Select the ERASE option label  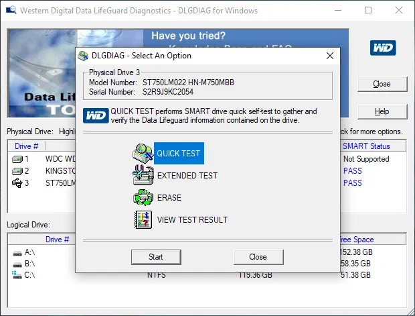coord(169,198)
